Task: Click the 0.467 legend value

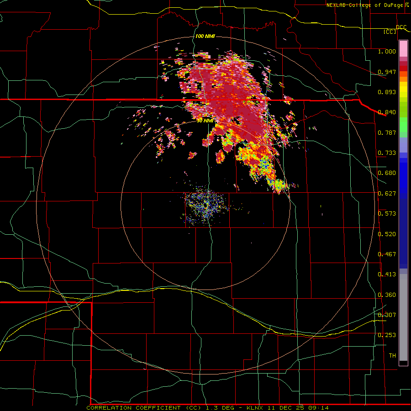Action: (387, 254)
